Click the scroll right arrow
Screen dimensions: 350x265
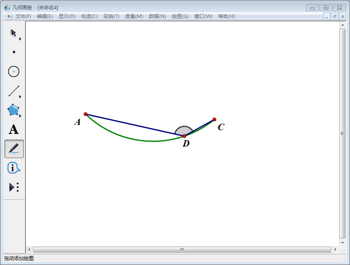335,249
